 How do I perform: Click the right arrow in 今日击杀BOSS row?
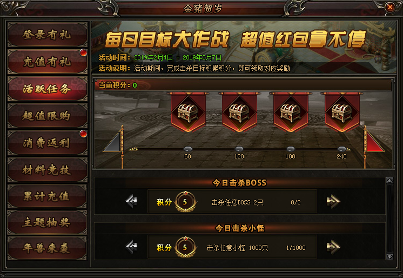[333, 202]
